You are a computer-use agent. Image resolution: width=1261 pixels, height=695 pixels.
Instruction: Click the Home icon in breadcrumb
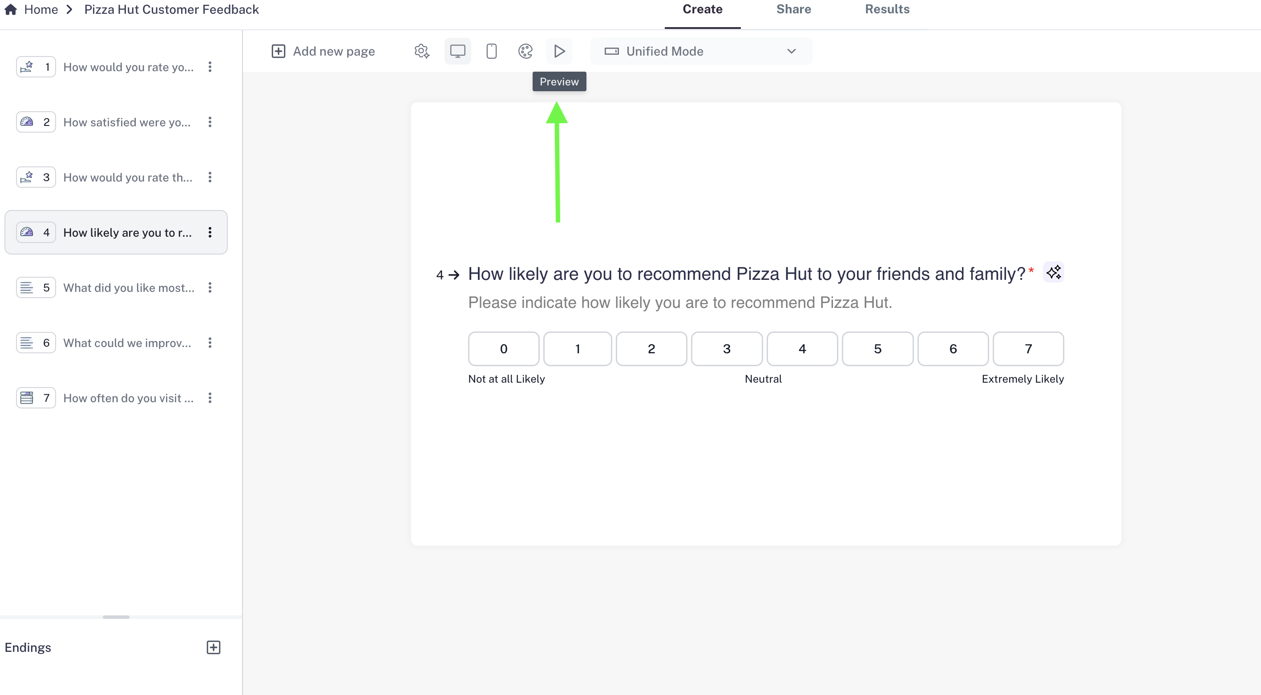pos(11,9)
